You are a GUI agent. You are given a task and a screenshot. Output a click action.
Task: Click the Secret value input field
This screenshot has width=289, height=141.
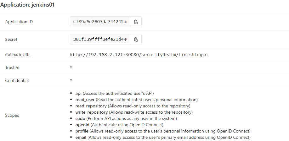(x=100, y=39)
